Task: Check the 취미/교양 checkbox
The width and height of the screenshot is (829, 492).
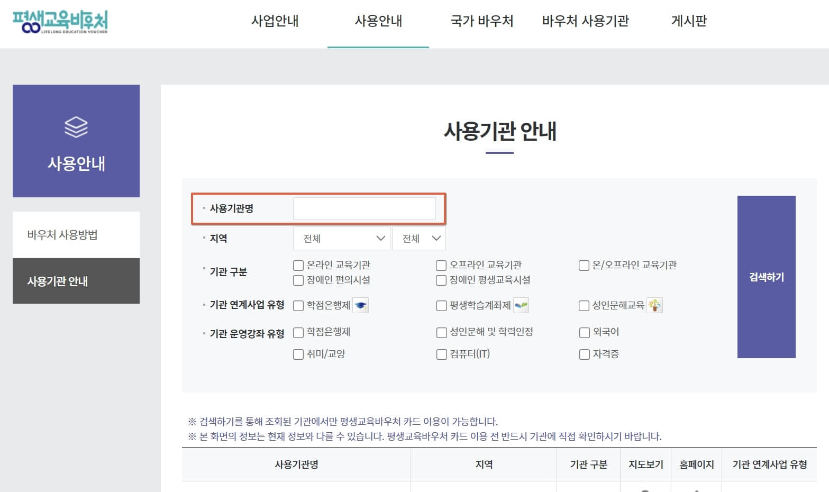Action: pyautogui.click(x=298, y=354)
